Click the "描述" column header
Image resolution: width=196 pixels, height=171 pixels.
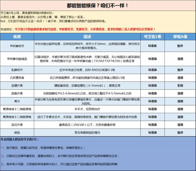87,37
